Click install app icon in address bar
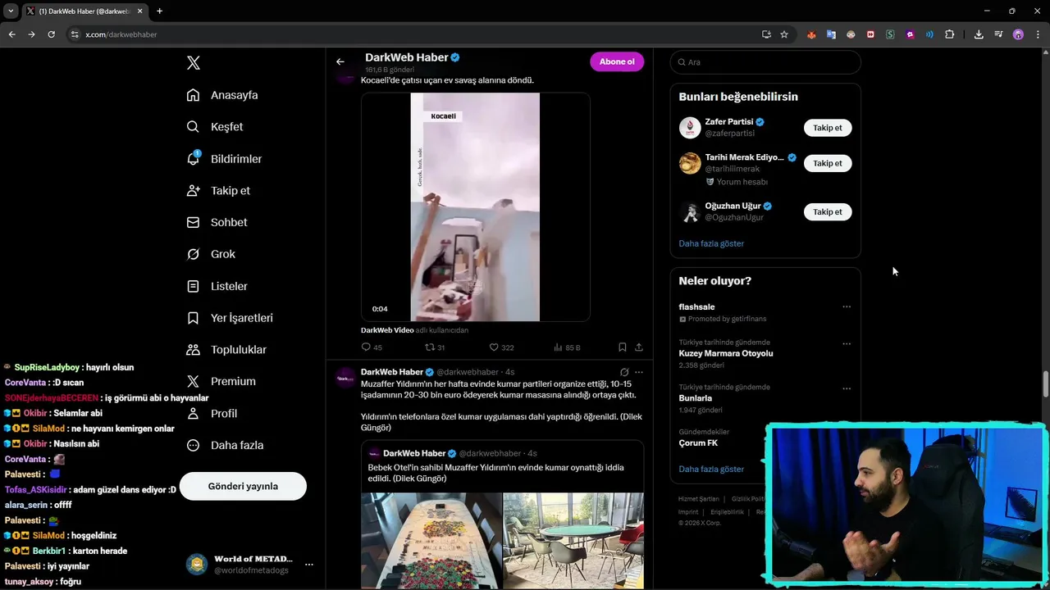Screen dimensions: 1050x590 point(766,34)
